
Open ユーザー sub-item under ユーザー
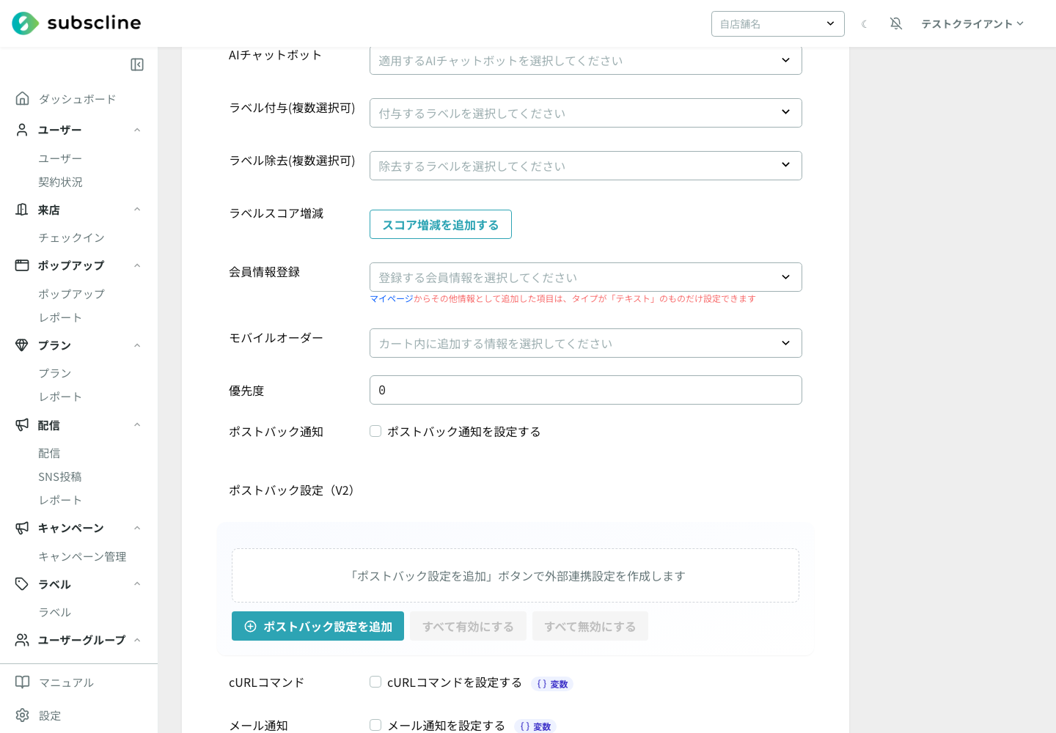tap(60, 158)
